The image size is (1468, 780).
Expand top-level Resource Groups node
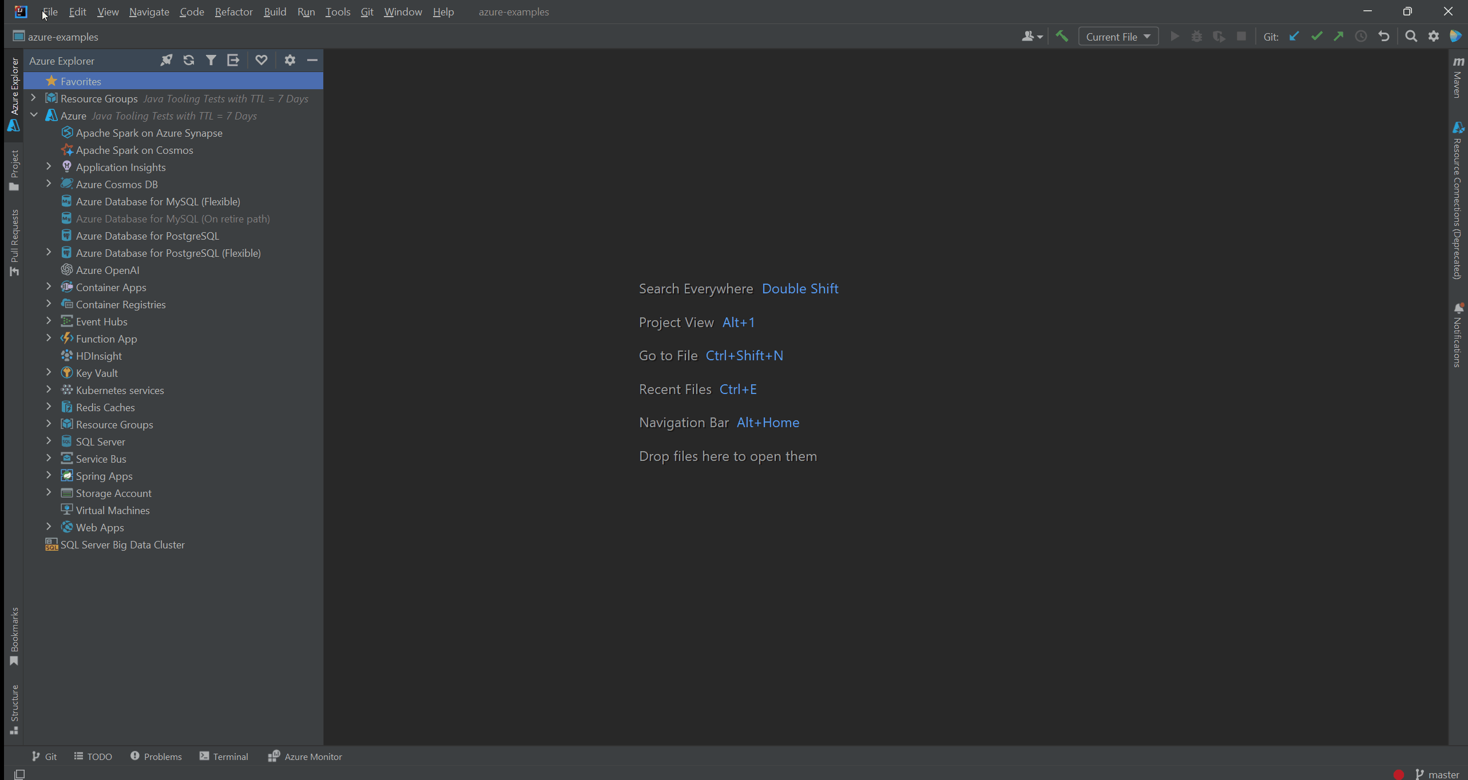(34, 98)
